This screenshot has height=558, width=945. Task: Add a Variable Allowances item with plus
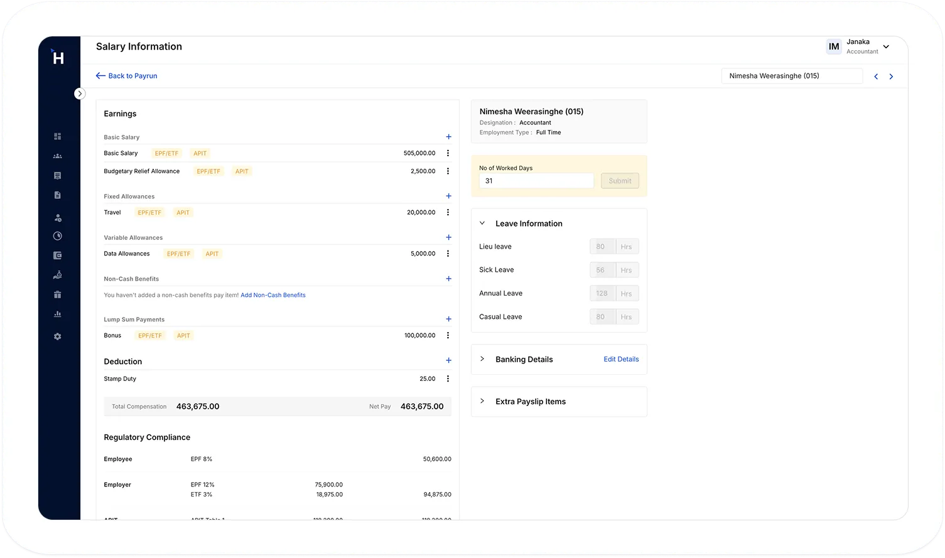pyautogui.click(x=448, y=237)
